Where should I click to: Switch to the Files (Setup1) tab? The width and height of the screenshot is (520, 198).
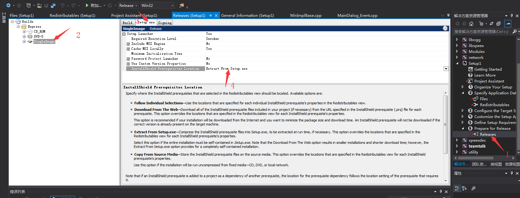[22, 15]
